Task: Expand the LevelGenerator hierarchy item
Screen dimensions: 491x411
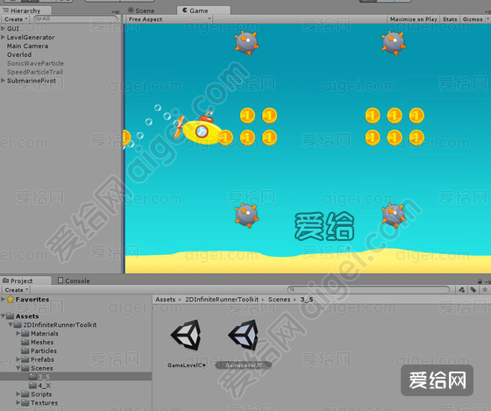Action: [x=4, y=38]
